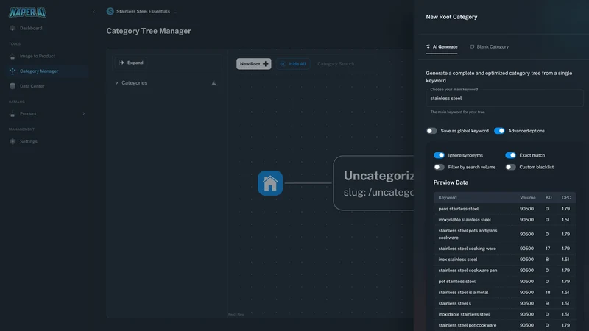The image size is (589, 331).
Task: Click the home root node icon
Action: pyautogui.click(x=270, y=183)
